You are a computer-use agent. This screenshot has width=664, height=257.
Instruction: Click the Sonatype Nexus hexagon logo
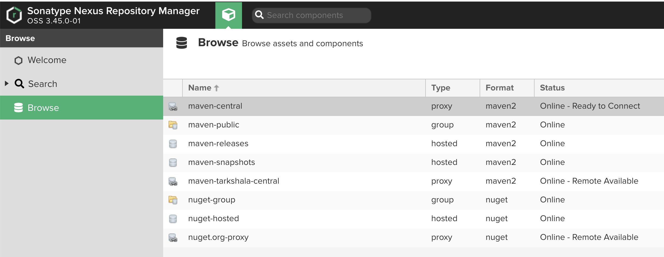tap(14, 15)
